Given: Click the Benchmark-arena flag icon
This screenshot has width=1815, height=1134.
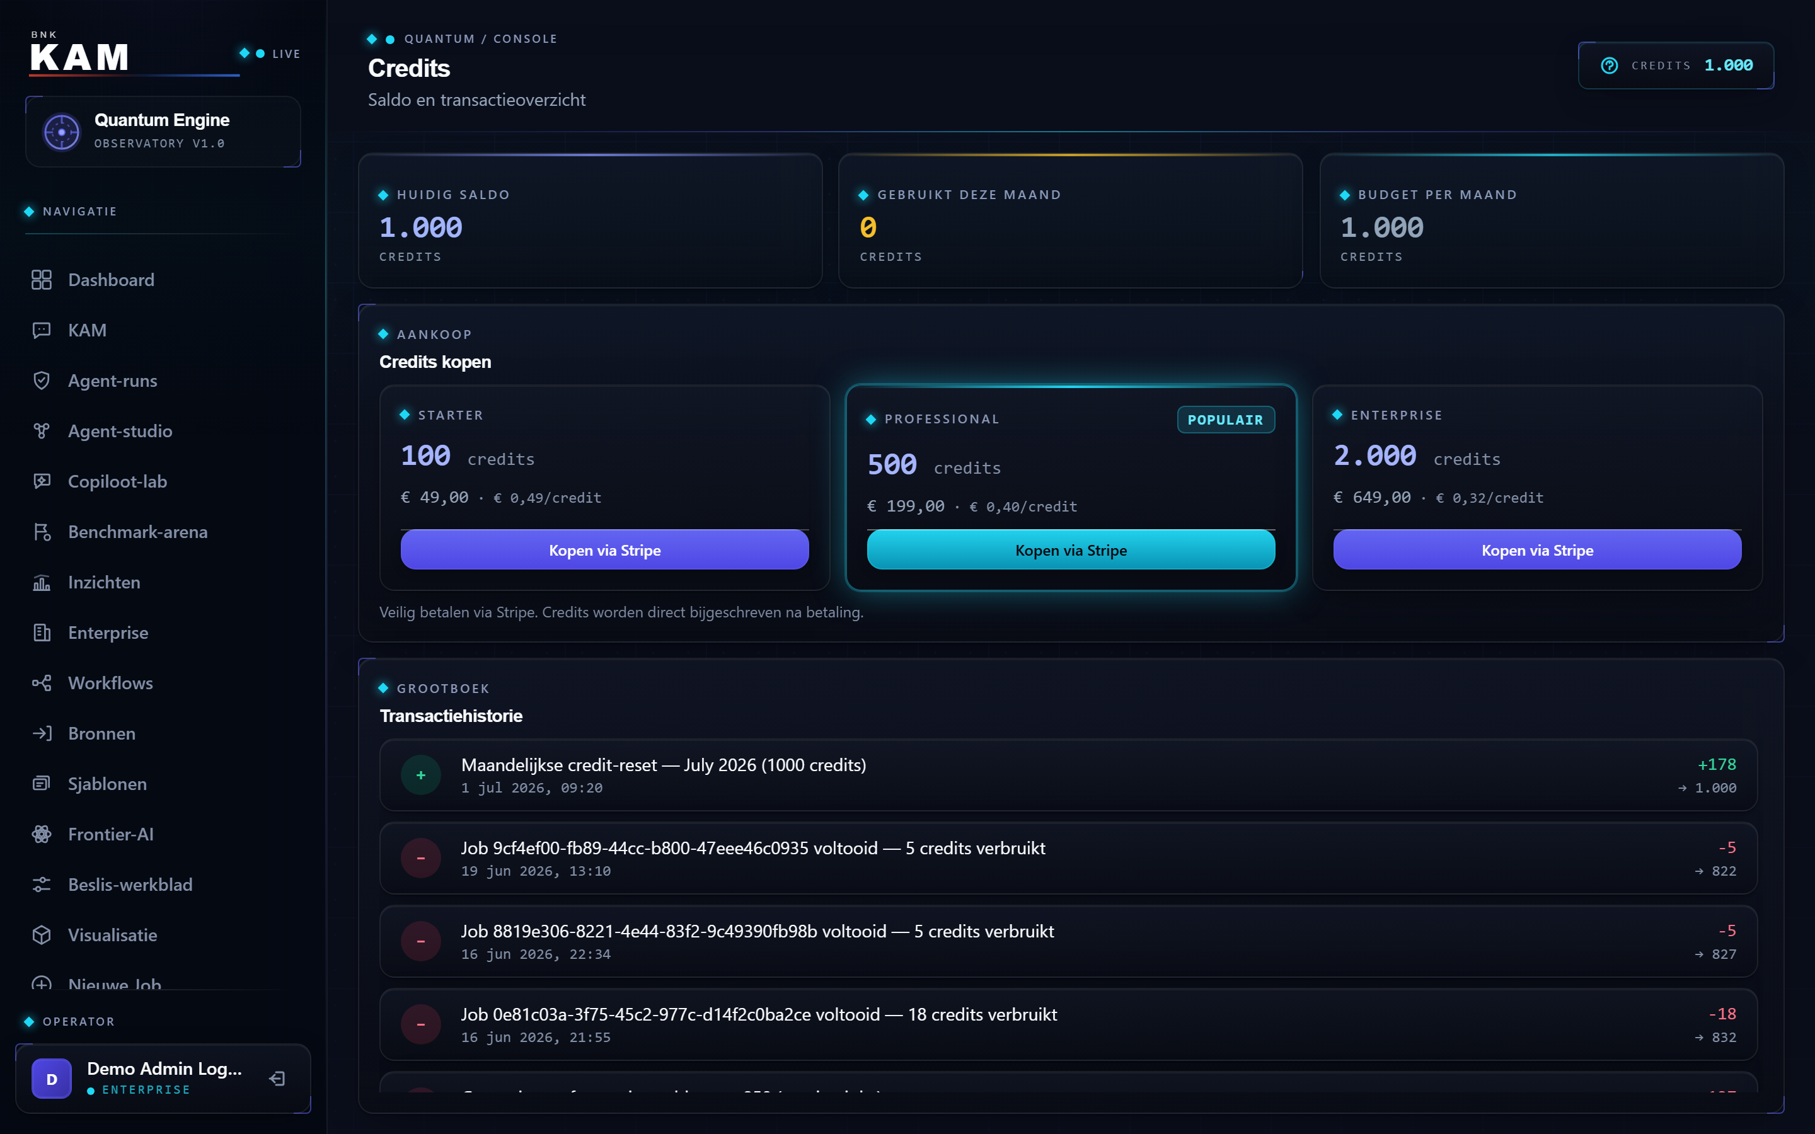Looking at the screenshot, I should [x=41, y=532].
